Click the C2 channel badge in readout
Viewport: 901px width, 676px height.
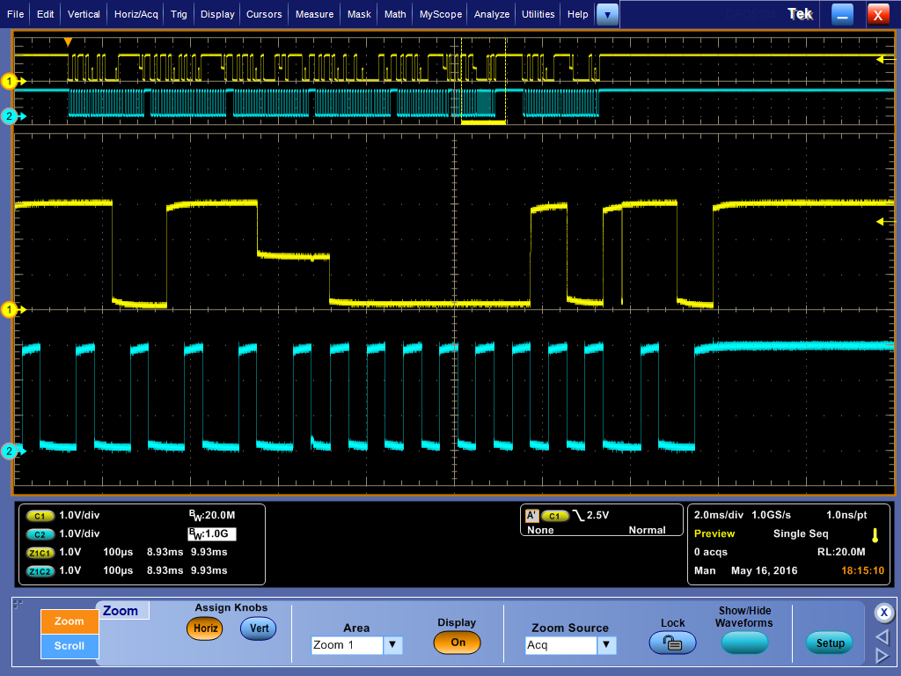point(40,534)
